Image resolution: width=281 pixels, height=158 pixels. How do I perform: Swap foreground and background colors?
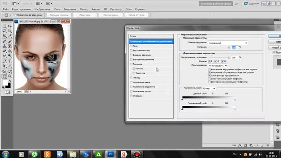tap(10, 81)
